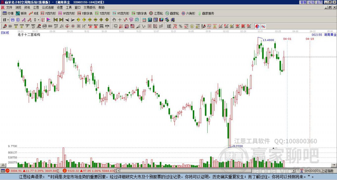Open the 设置 menu
Image resolution: width=337 pixels, height=180 pixels.
[x=60, y=8]
